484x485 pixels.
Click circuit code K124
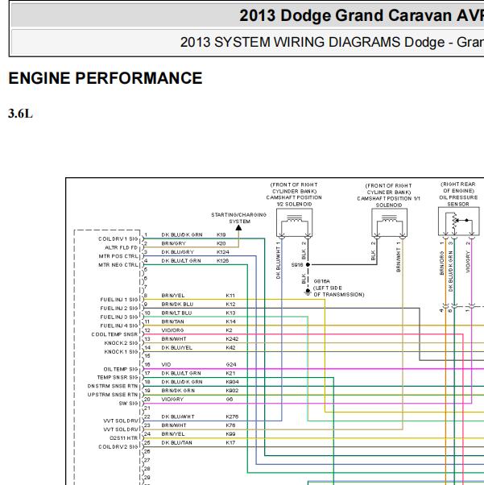[x=222, y=252]
